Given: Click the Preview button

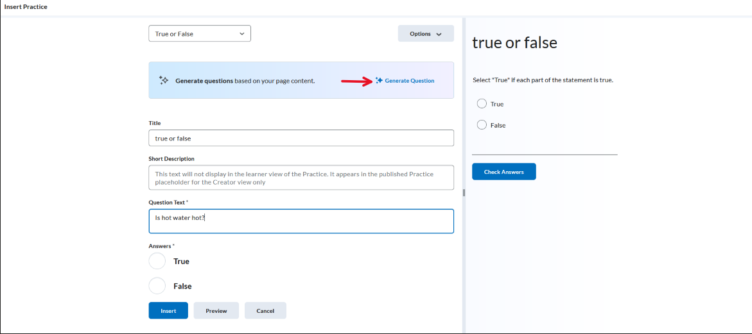Looking at the screenshot, I should tap(216, 310).
